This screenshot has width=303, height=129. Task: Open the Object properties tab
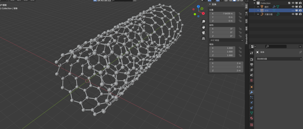coord(251,87)
